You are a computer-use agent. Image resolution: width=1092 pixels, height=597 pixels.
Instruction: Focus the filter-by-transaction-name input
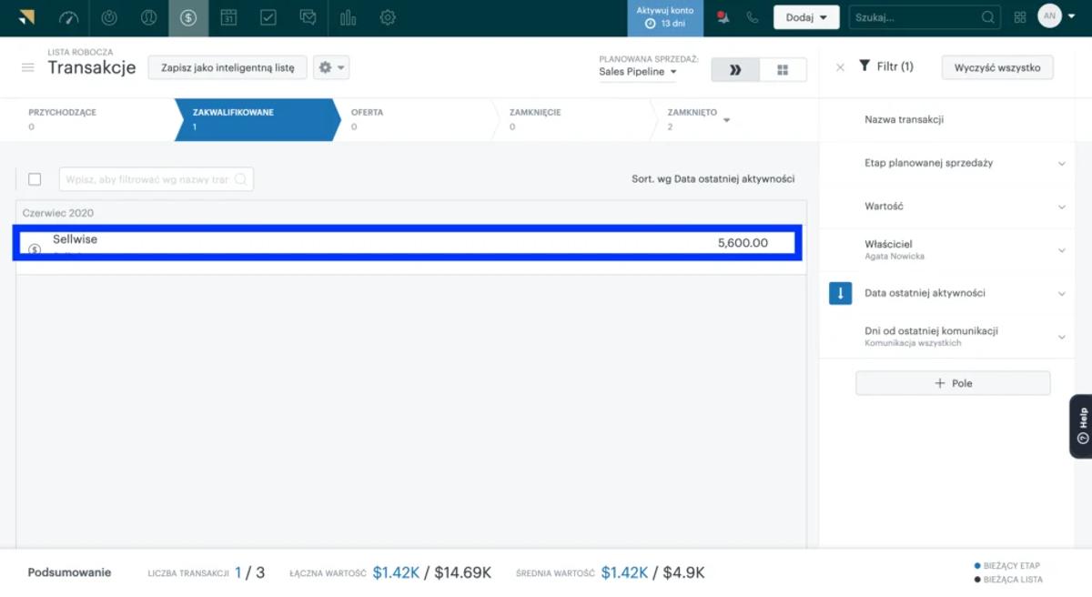pyautogui.click(x=156, y=179)
